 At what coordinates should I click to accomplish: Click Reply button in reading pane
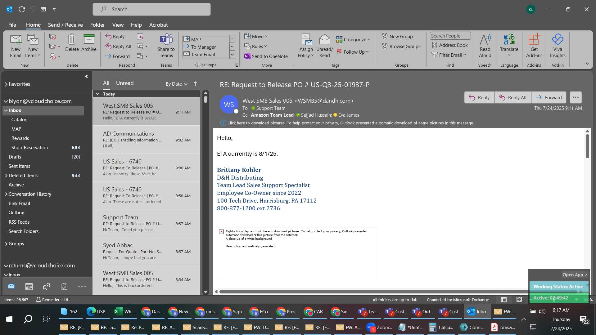click(x=479, y=97)
